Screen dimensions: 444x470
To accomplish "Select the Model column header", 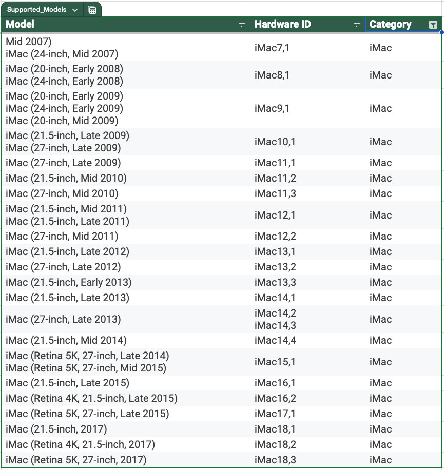I will click(x=126, y=24).
